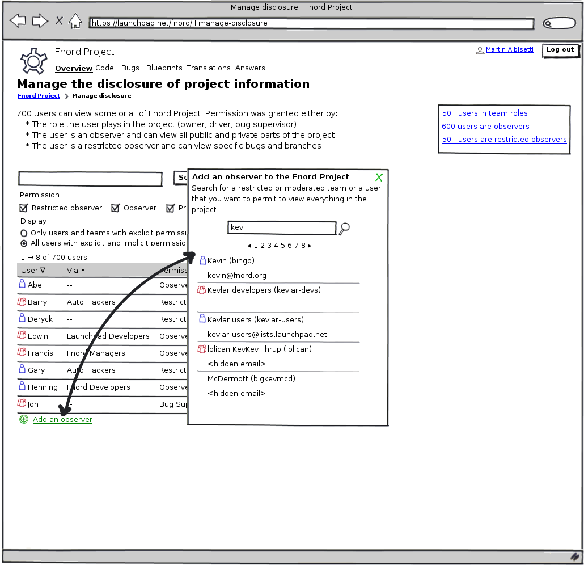
Task: Close the Add an observer dialog
Action: (379, 178)
